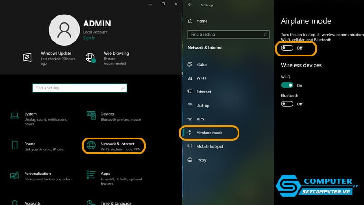364x205 pixels.
Task: Click the VPN icon in sidebar
Action: tap(190, 119)
